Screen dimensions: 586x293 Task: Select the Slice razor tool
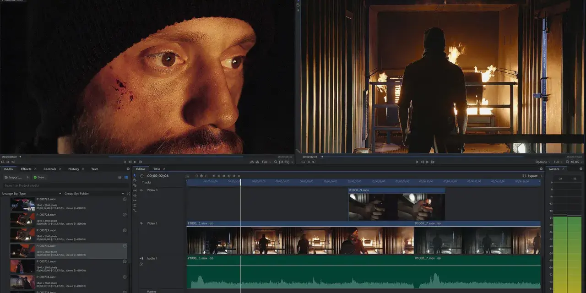135,185
